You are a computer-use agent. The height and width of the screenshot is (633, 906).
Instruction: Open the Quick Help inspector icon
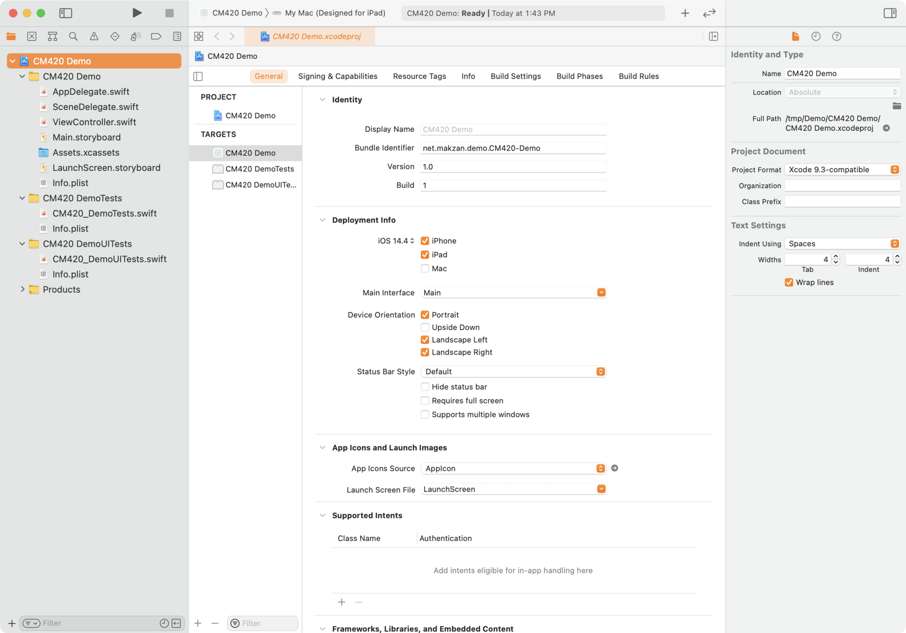coord(836,37)
